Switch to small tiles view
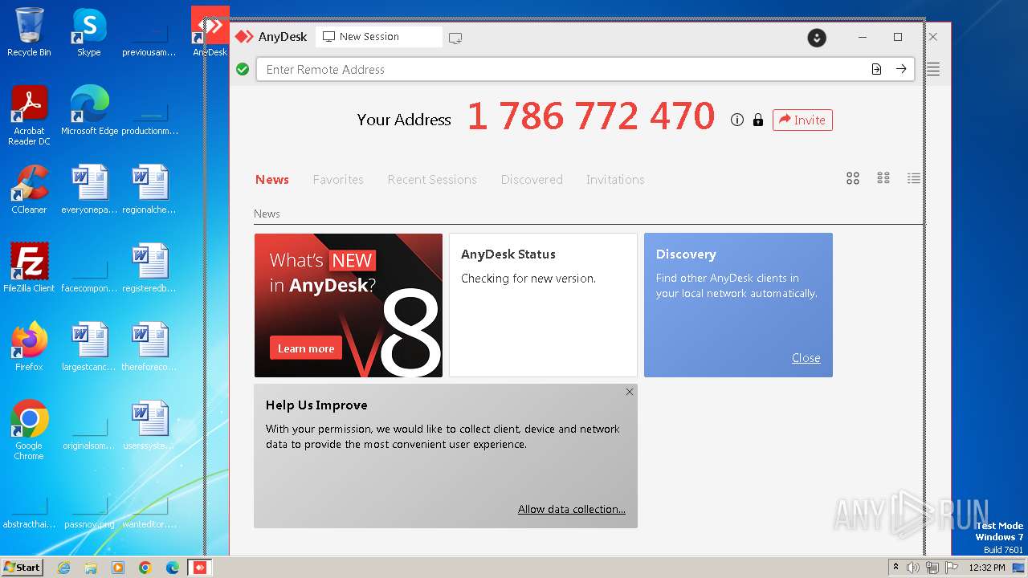This screenshot has width=1028, height=578. pyautogui.click(x=883, y=178)
